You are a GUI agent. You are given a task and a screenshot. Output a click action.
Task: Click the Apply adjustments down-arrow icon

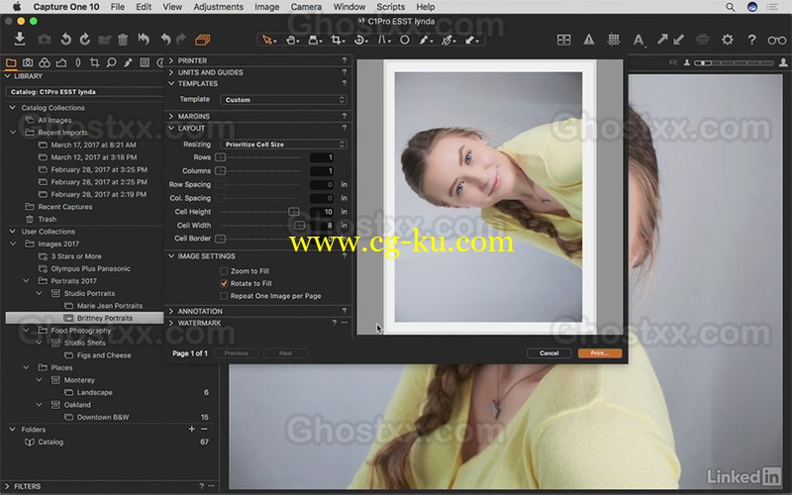679,39
